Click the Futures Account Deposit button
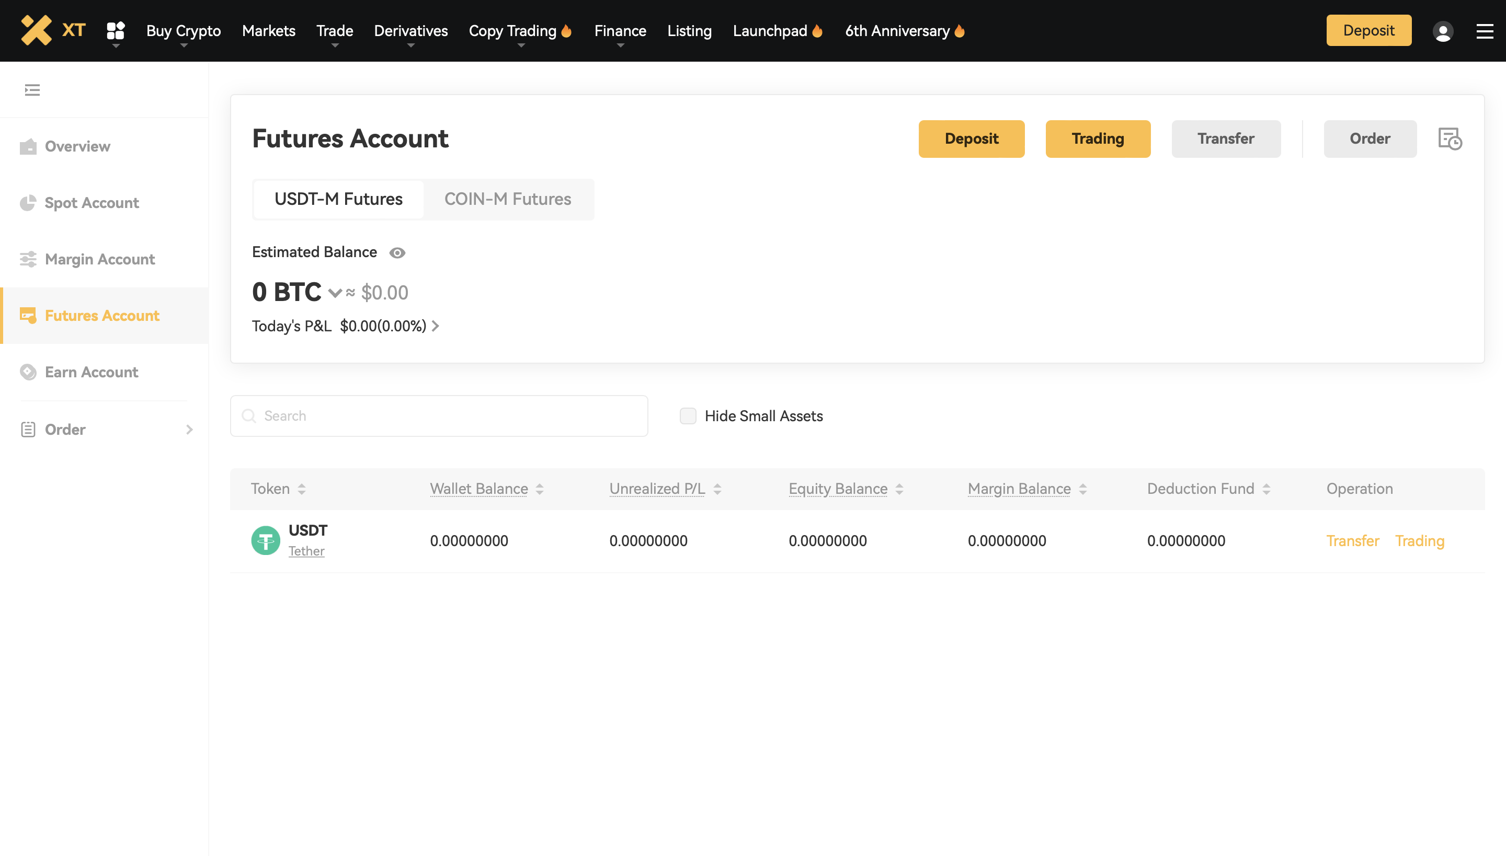1506x856 pixels. (971, 139)
